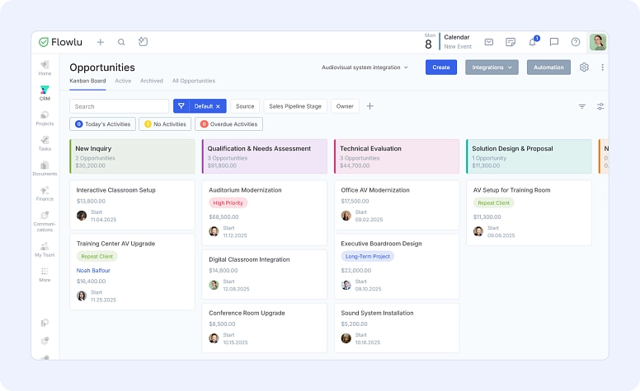Open the Integrations dropdown

pos(492,67)
